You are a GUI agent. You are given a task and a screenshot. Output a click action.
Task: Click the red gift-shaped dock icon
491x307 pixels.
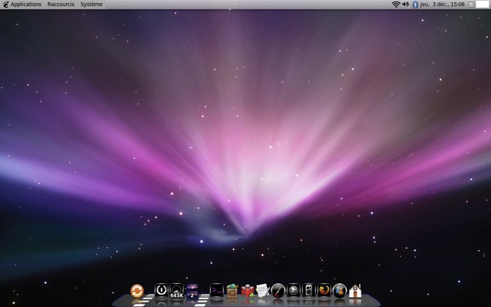coord(247,290)
